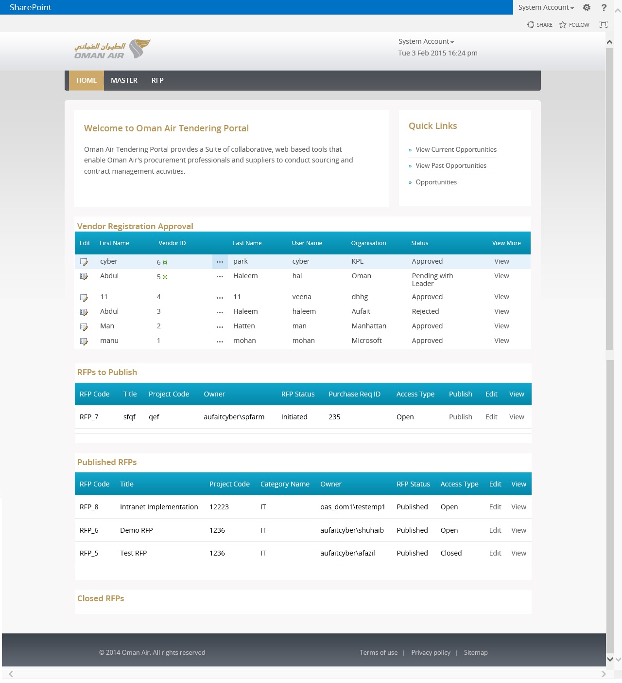
Task: Click edit icon for Abdul vendor 5
Action: 84,276
